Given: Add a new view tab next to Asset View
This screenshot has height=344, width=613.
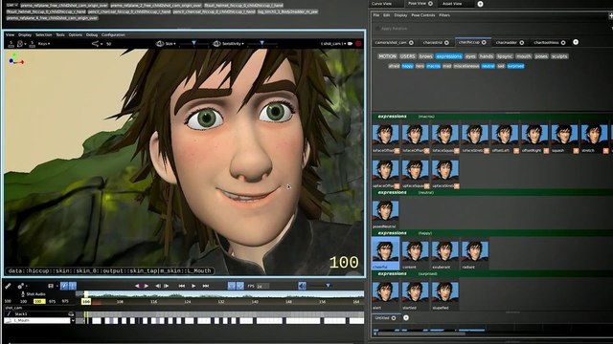Looking at the screenshot, I should (480, 4).
